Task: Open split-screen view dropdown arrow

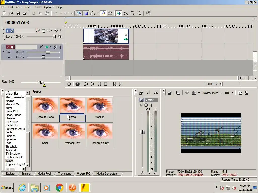Action: (x=199, y=93)
